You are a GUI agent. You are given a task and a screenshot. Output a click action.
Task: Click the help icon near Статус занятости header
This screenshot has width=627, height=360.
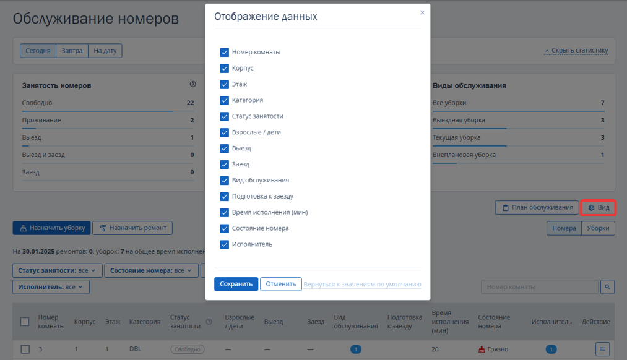pos(209,322)
